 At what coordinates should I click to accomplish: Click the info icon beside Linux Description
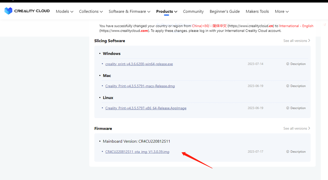(288, 108)
